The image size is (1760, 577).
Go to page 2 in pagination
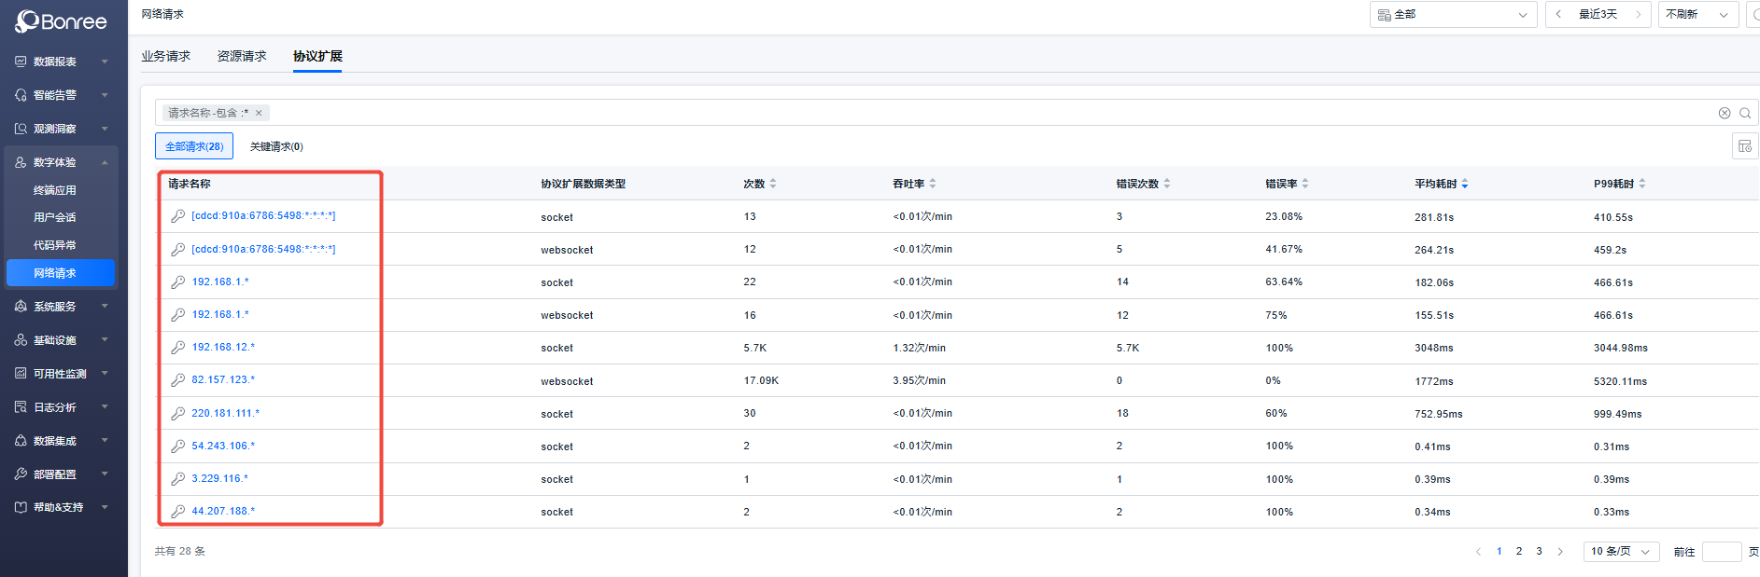pos(1519,552)
